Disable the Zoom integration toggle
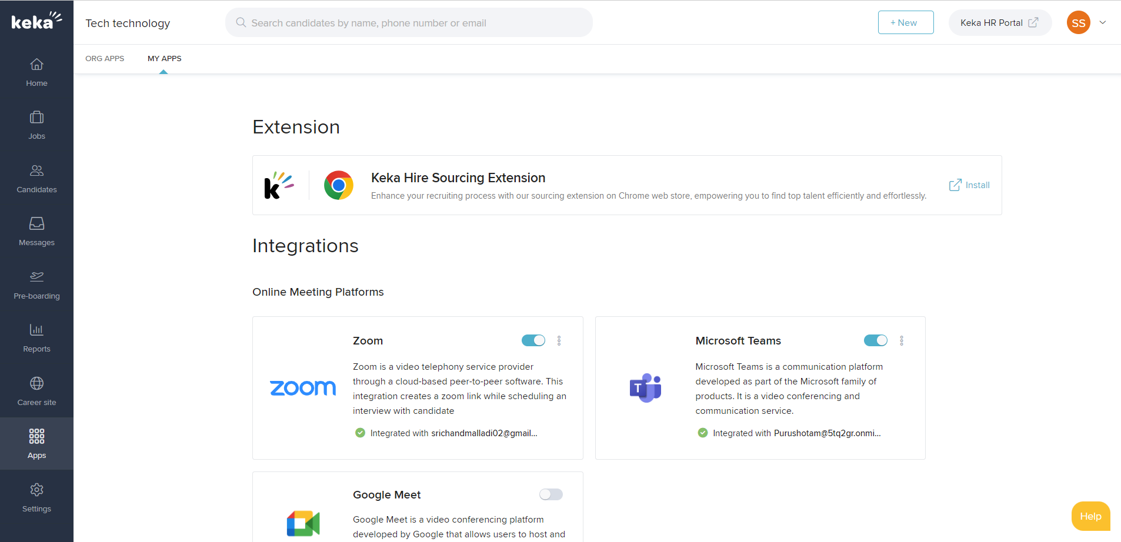 point(533,340)
